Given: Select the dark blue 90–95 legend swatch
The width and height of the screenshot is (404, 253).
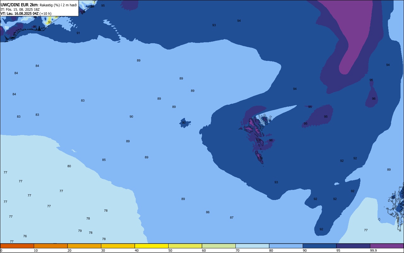Looking at the screenshot, I should pos(319,246).
